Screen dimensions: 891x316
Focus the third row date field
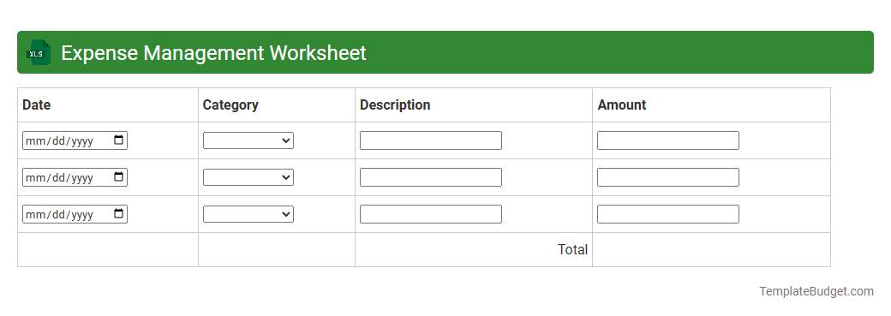(x=75, y=214)
